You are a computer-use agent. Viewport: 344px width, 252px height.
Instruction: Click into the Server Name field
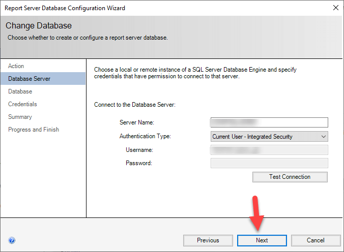(x=269, y=122)
